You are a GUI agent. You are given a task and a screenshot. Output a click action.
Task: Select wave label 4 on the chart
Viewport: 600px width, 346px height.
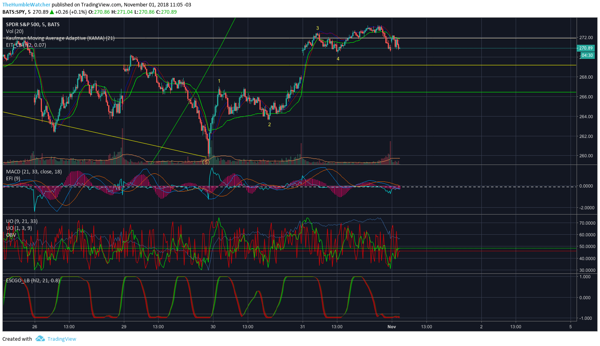tap(338, 59)
